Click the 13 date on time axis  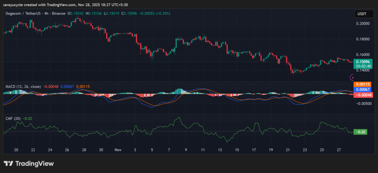220,150
